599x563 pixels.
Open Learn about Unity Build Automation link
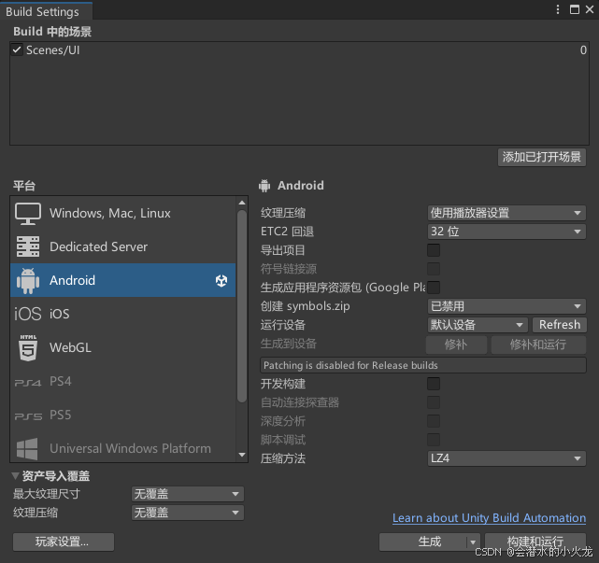pyautogui.click(x=489, y=518)
